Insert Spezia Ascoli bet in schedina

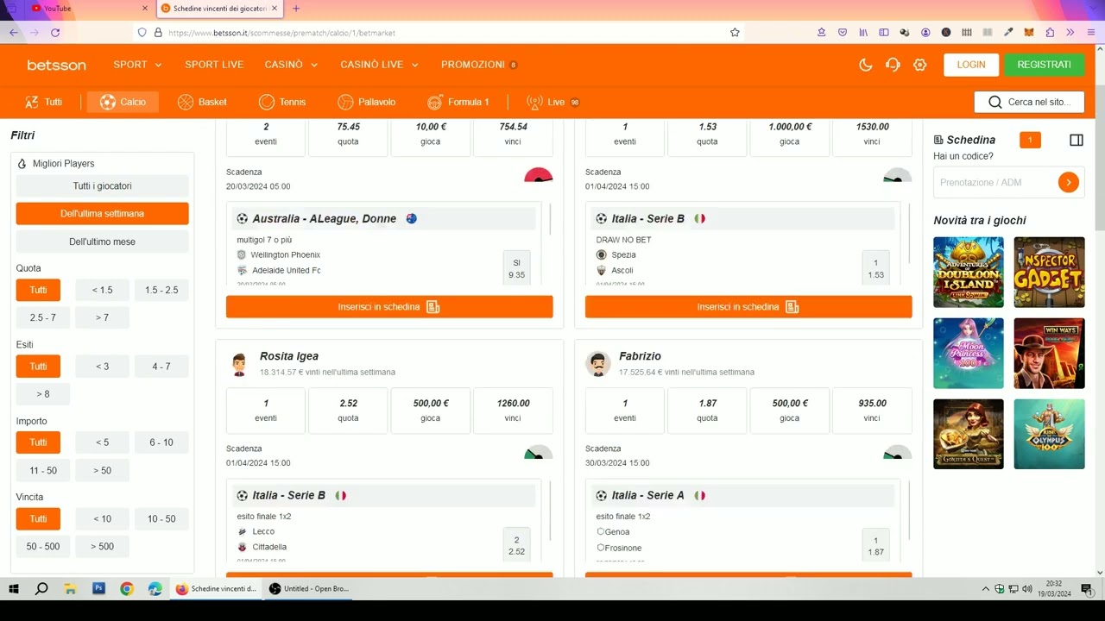click(x=748, y=307)
